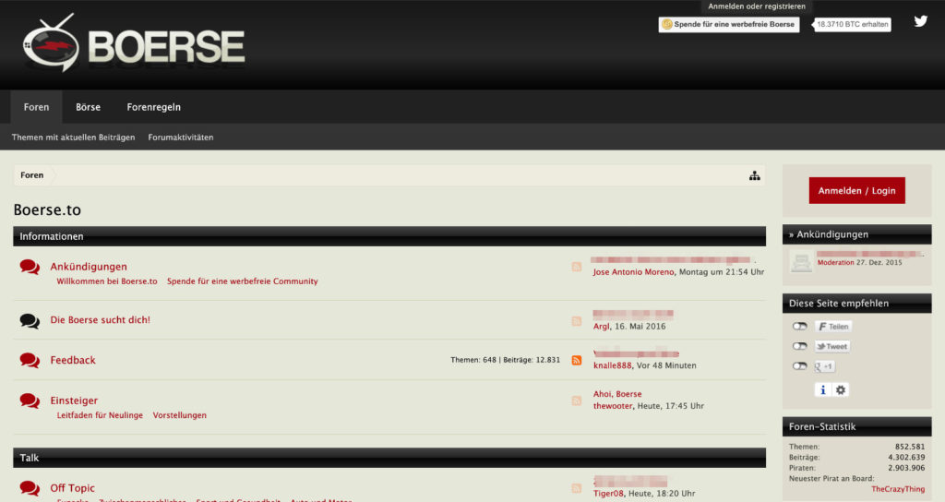This screenshot has width=945, height=502.
Task: Click Anmelden oder registrieren at top
Action: (x=757, y=6)
